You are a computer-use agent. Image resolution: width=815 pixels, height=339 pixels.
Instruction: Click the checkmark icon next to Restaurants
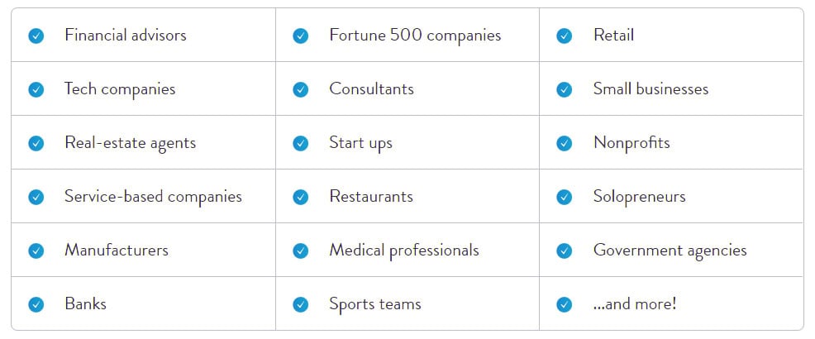tap(301, 197)
